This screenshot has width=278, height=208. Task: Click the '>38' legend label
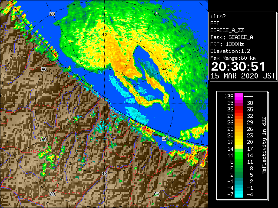pyautogui.click(x=229, y=97)
